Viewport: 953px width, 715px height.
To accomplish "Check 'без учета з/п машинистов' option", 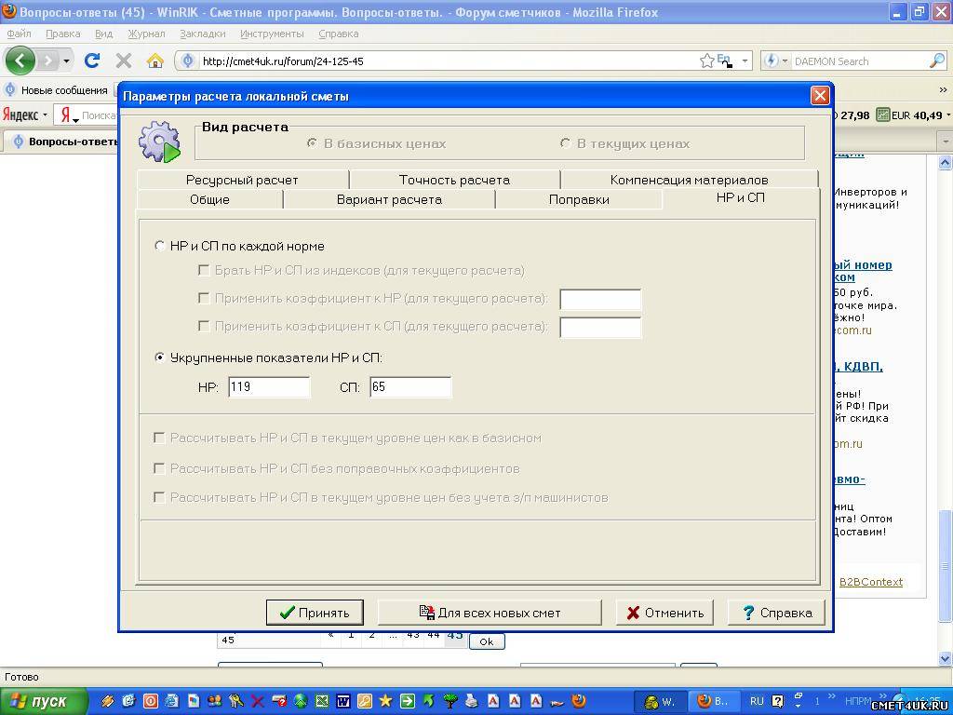I will (159, 497).
